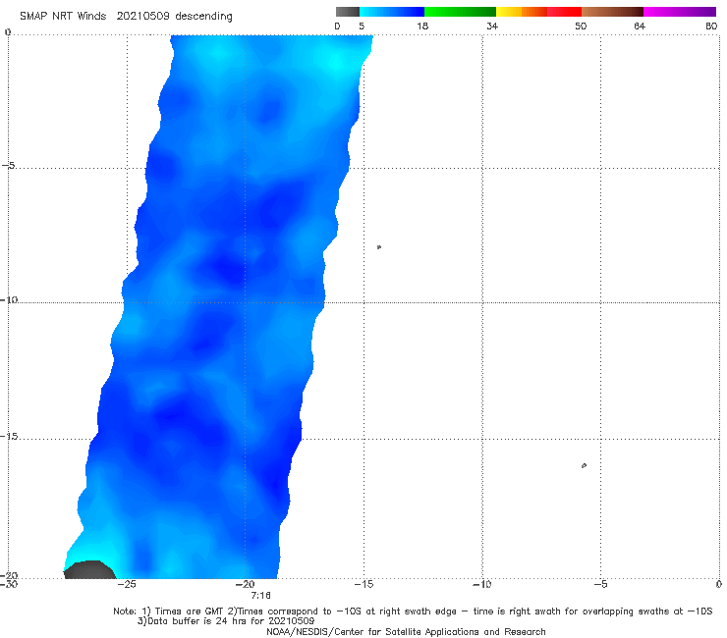Click the longitude axis label -15
Image resolution: width=727 pixels, height=638 pixels.
[x=363, y=584]
